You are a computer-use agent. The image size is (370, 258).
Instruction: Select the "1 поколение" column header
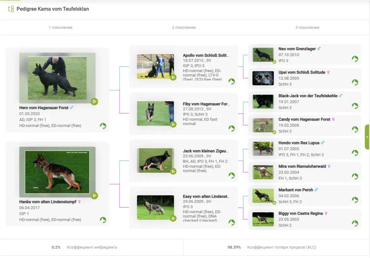click(60, 28)
